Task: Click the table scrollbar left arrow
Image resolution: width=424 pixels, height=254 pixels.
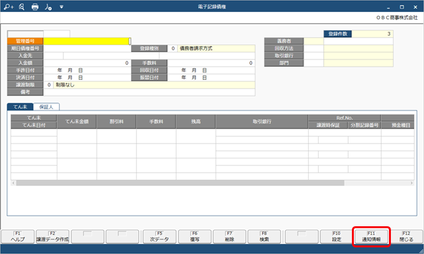Action: point(13,183)
